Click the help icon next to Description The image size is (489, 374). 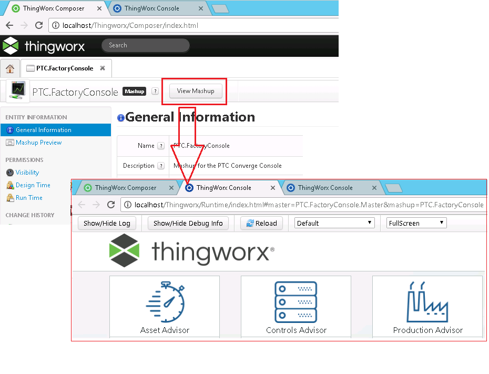click(x=161, y=166)
